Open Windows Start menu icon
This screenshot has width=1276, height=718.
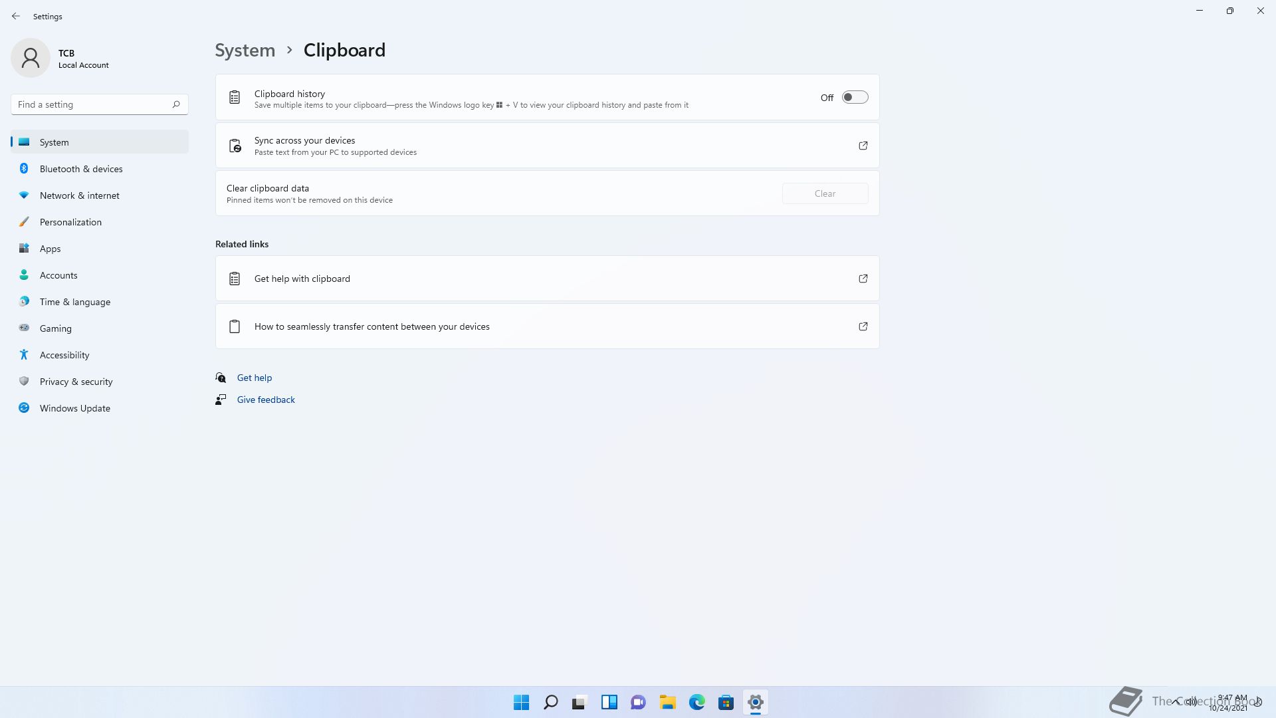[521, 702]
